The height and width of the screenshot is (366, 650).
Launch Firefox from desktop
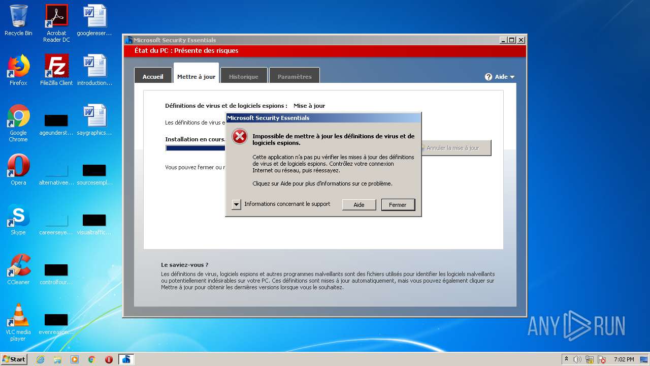tap(18, 70)
